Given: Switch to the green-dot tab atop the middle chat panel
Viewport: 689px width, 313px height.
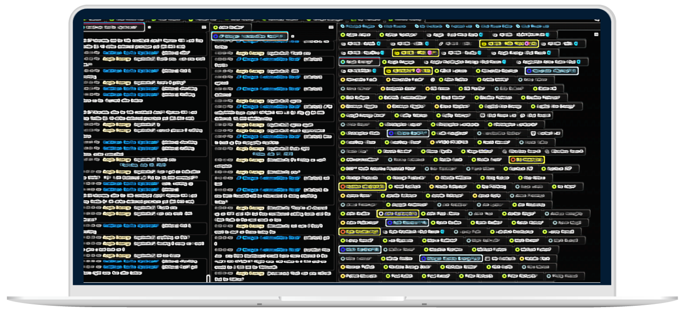Looking at the screenshot, I should coord(232,28).
